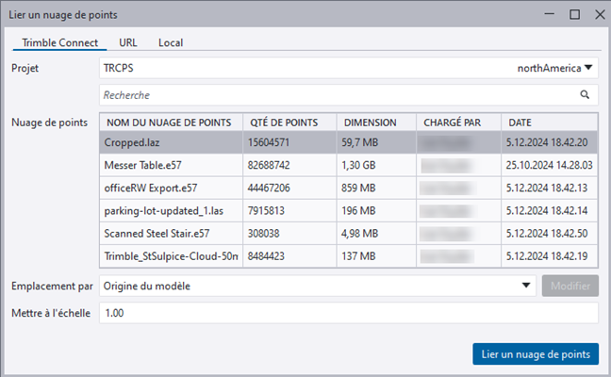Switch to the URL tab
The width and height of the screenshot is (611, 377).
point(128,42)
